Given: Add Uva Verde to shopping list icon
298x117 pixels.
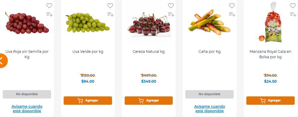Looking at the screenshot, I should [111, 14].
